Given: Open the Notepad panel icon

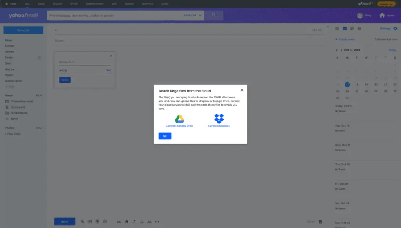Looking at the screenshot, I should coord(352,28).
